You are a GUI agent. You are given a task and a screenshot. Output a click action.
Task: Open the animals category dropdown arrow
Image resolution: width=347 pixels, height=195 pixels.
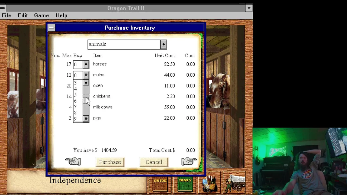[163, 44]
